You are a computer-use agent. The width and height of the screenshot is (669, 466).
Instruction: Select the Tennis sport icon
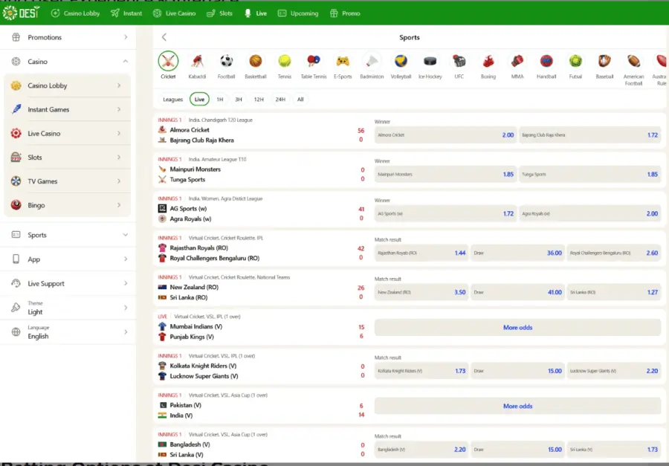pyautogui.click(x=285, y=61)
